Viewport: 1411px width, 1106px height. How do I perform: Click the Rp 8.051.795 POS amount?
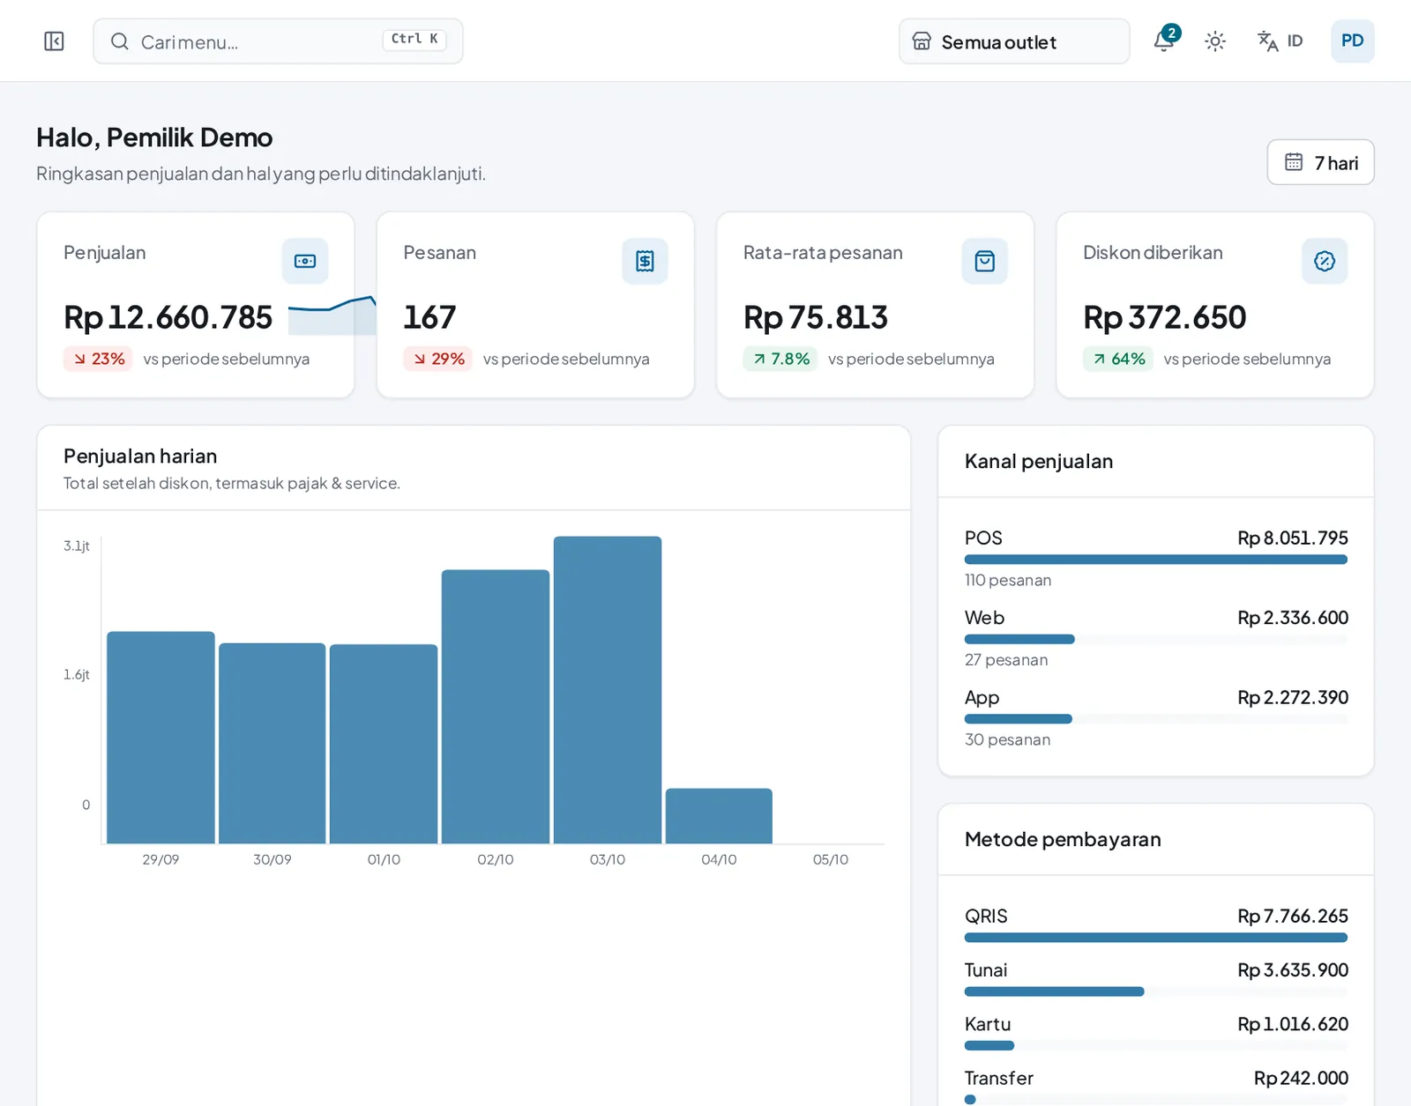pyautogui.click(x=1293, y=538)
